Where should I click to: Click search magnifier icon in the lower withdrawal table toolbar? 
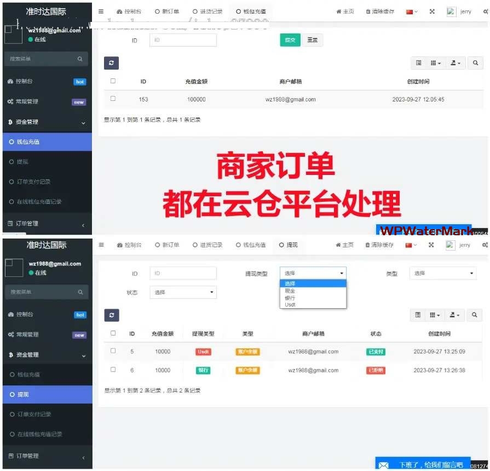pyautogui.click(x=475, y=315)
